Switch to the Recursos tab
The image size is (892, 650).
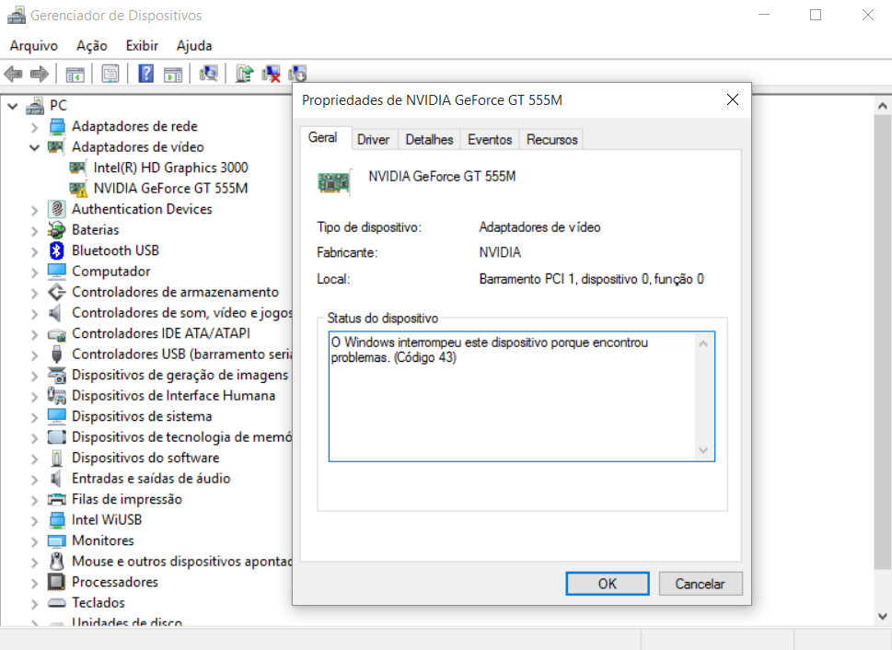pos(551,139)
